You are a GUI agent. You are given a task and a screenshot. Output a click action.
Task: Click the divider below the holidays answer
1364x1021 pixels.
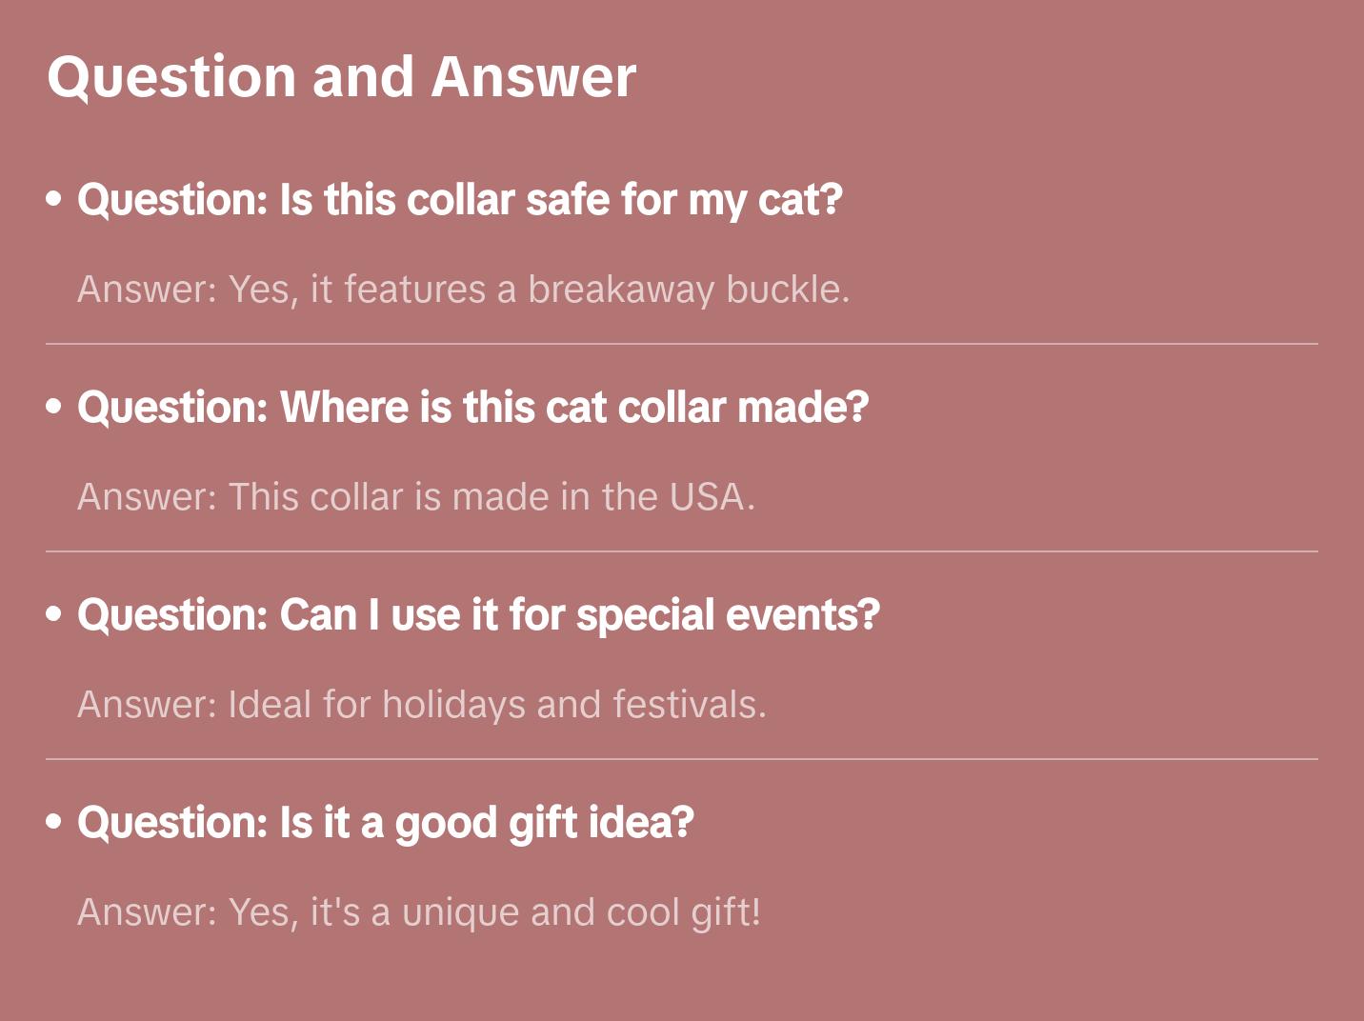click(x=682, y=759)
